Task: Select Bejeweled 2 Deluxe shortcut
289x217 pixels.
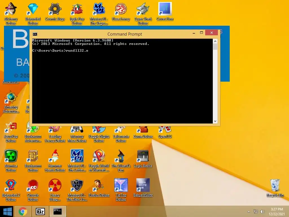Action: point(11,190)
